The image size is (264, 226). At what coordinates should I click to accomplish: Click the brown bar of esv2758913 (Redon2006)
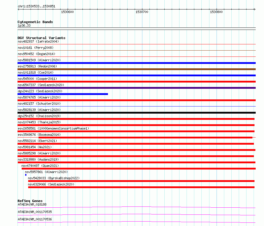click(x=136, y=69)
